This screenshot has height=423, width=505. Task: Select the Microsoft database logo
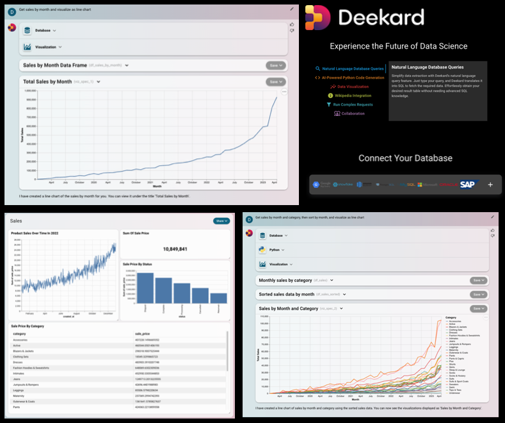[428, 185]
